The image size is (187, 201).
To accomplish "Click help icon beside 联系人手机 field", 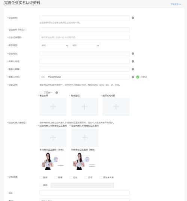I will pyautogui.click(x=133, y=77).
